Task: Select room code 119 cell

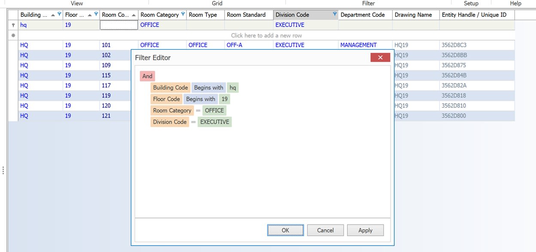Action: pyautogui.click(x=115, y=96)
